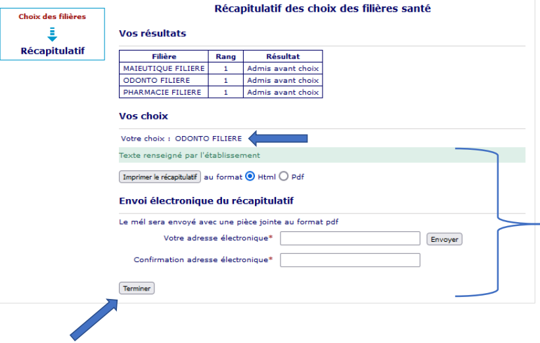Image resolution: width=540 pixels, height=343 pixels.
Task: Click the Rang column header
Action: click(x=225, y=57)
